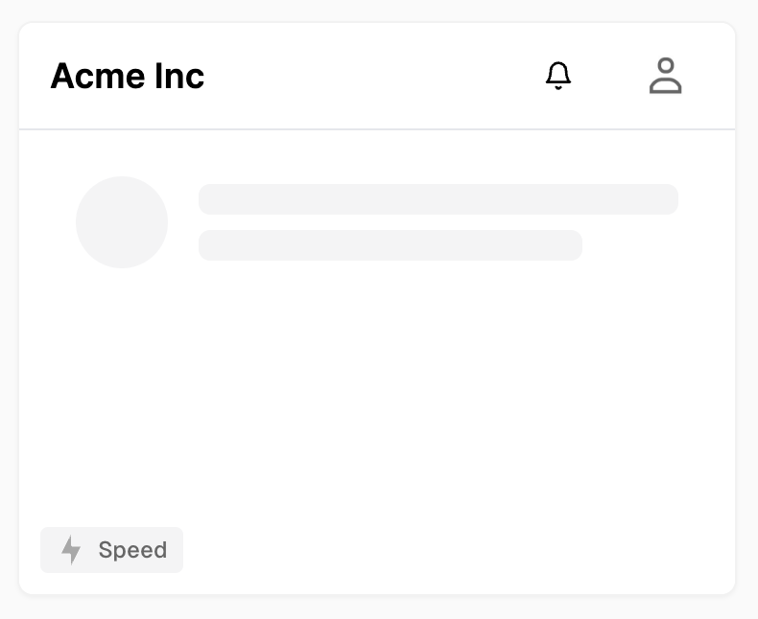Click empty space right of Speed badge

tap(455, 550)
